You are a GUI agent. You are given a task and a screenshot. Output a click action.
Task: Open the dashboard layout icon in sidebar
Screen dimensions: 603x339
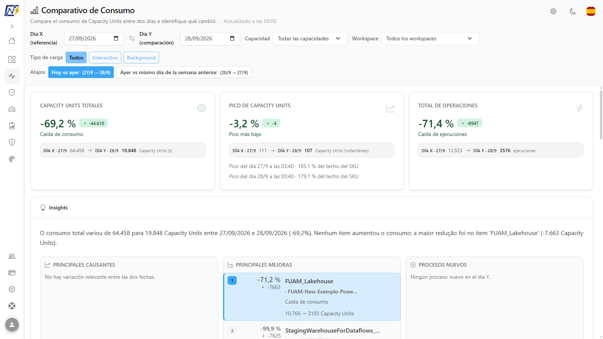[x=12, y=60]
